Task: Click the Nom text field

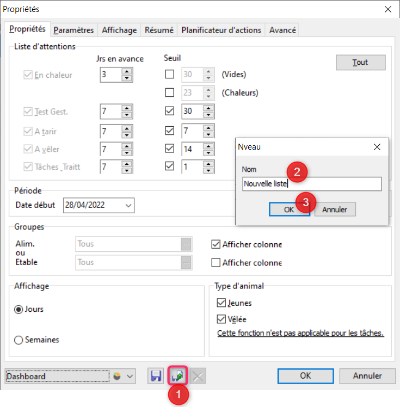Action: 312,184
